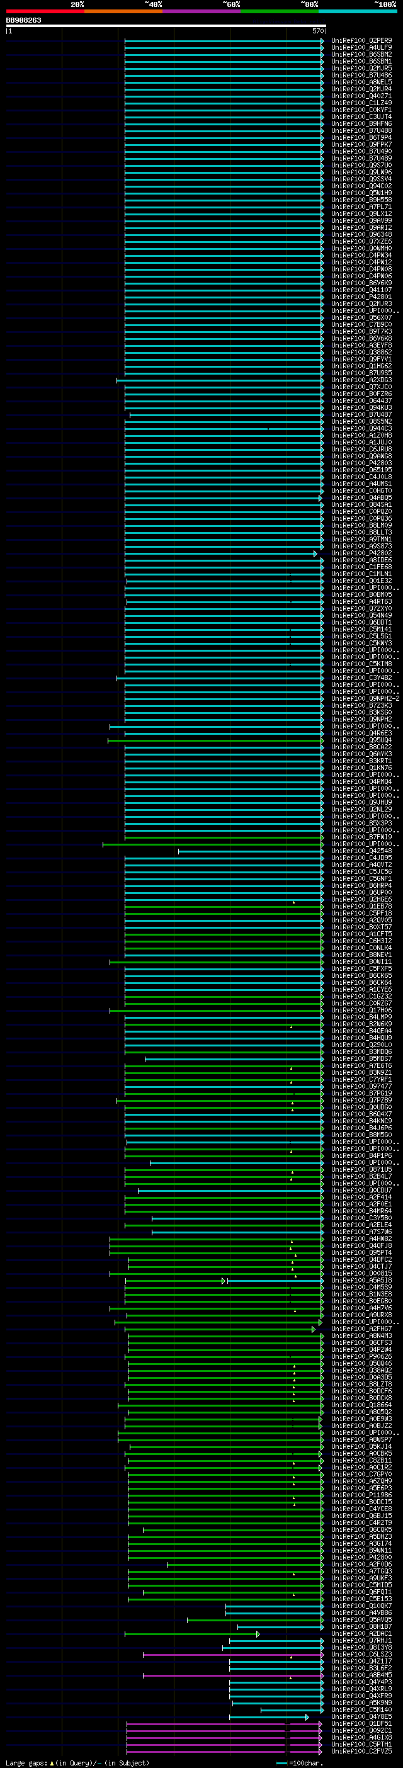Open hit UniRef100_B9HFN6
This screenshot has width=403, height=1768.
coord(362,123)
